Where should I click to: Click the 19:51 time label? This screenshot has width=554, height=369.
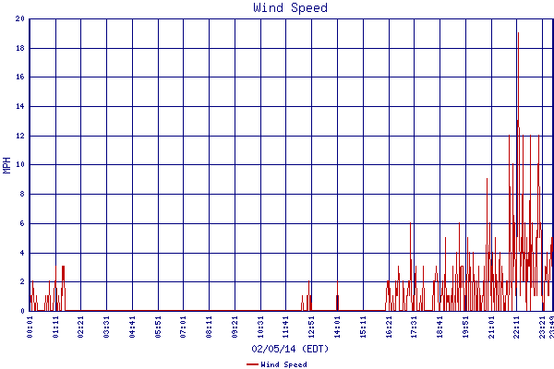point(465,327)
